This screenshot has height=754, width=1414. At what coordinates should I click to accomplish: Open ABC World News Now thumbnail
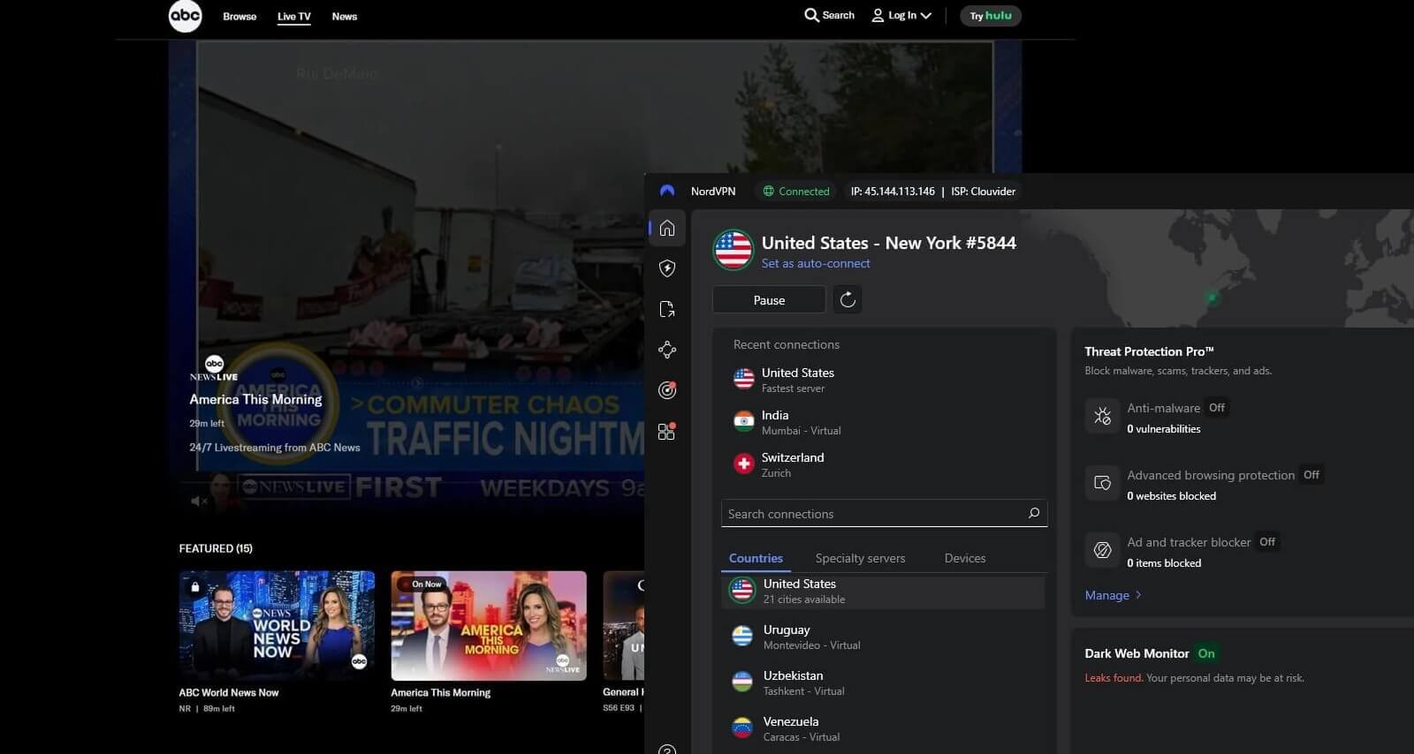pos(277,625)
